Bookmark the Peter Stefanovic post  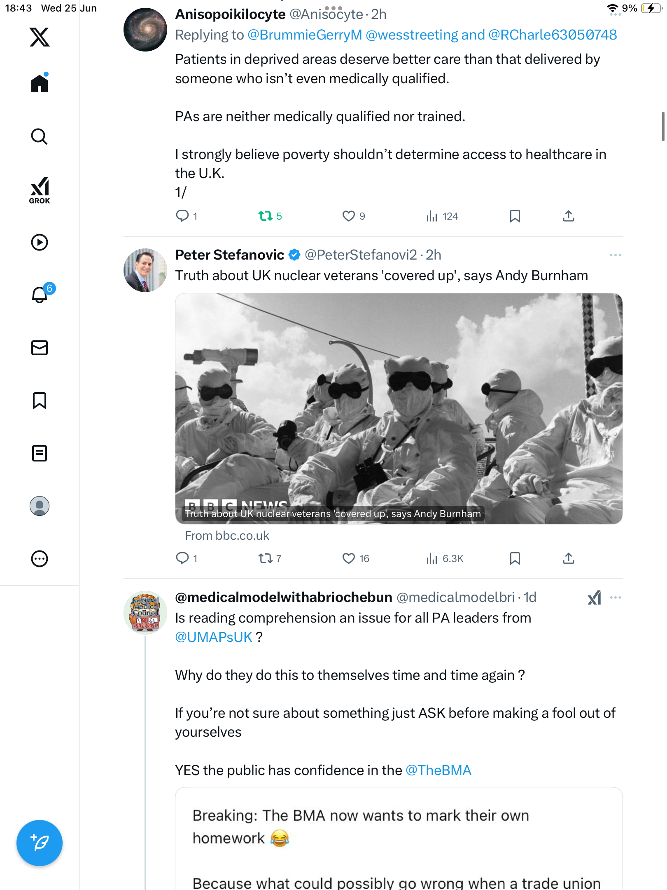pyautogui.click(x=515, y=558)
